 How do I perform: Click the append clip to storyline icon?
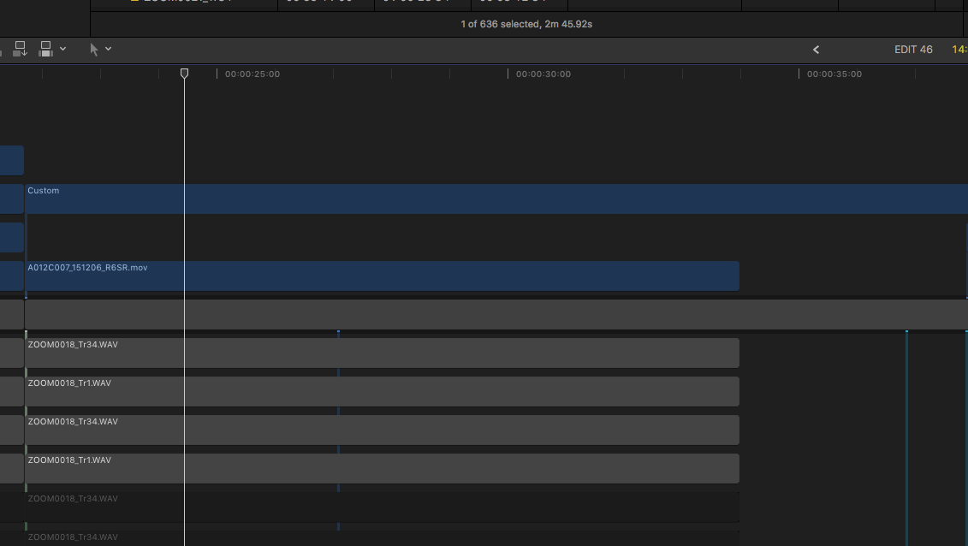(x=20, y=49)
